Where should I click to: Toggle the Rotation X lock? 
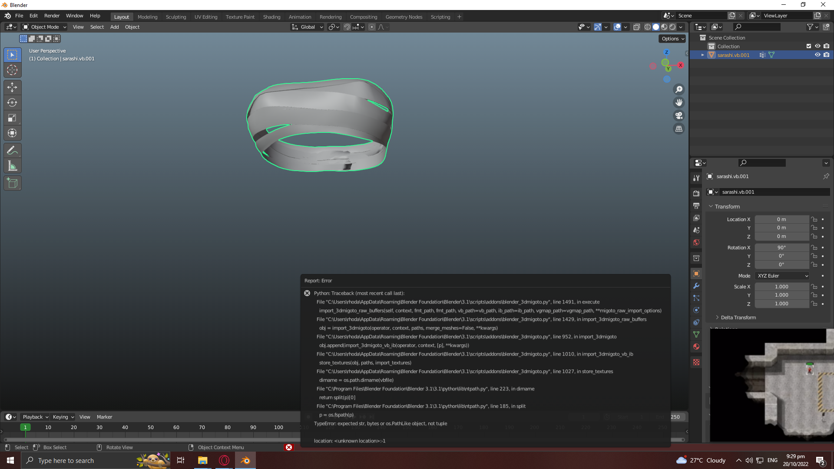click(814, 248)
